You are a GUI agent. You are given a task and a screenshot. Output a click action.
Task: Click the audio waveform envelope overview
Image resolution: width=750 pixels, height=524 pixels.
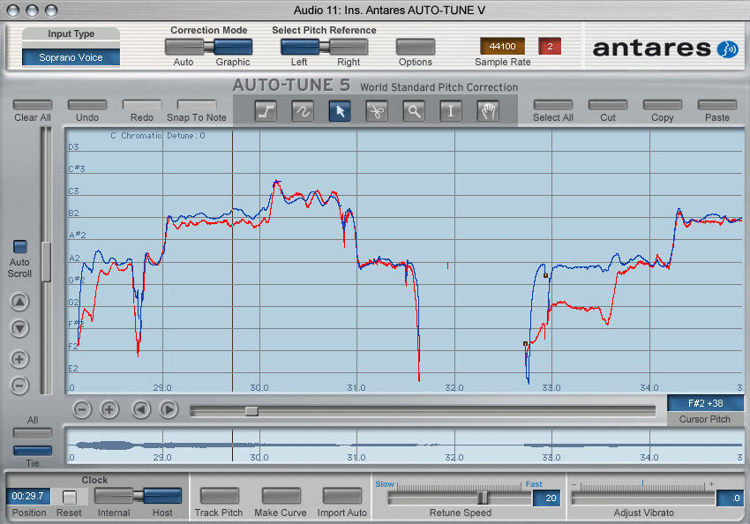(x=405, y=445)
